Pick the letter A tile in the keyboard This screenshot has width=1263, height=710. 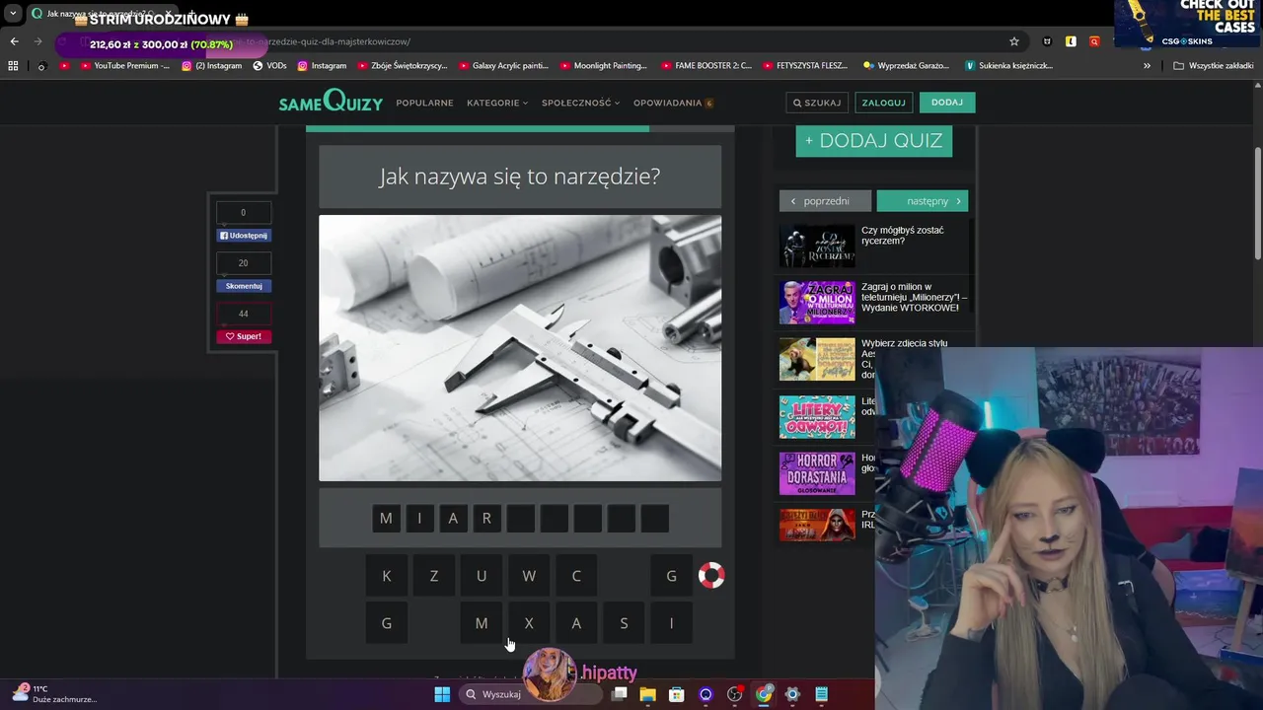[576, 622]
